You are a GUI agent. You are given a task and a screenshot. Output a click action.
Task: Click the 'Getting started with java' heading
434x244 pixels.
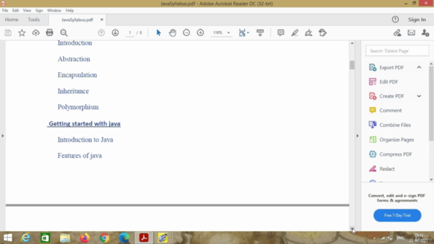click(84, 123)
